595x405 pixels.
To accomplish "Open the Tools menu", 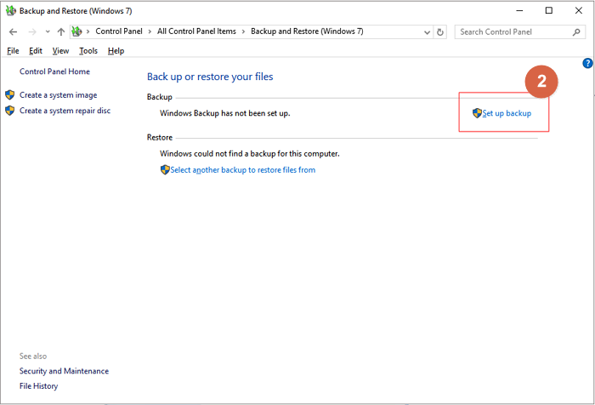I will tap(88, 51).
